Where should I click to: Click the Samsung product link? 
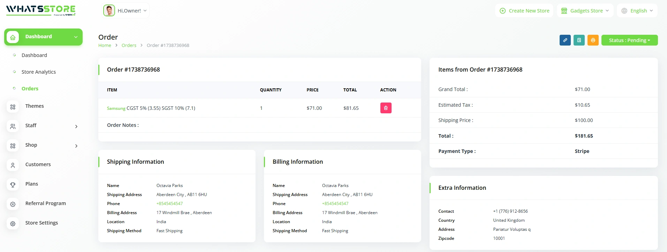coord(116,108)
